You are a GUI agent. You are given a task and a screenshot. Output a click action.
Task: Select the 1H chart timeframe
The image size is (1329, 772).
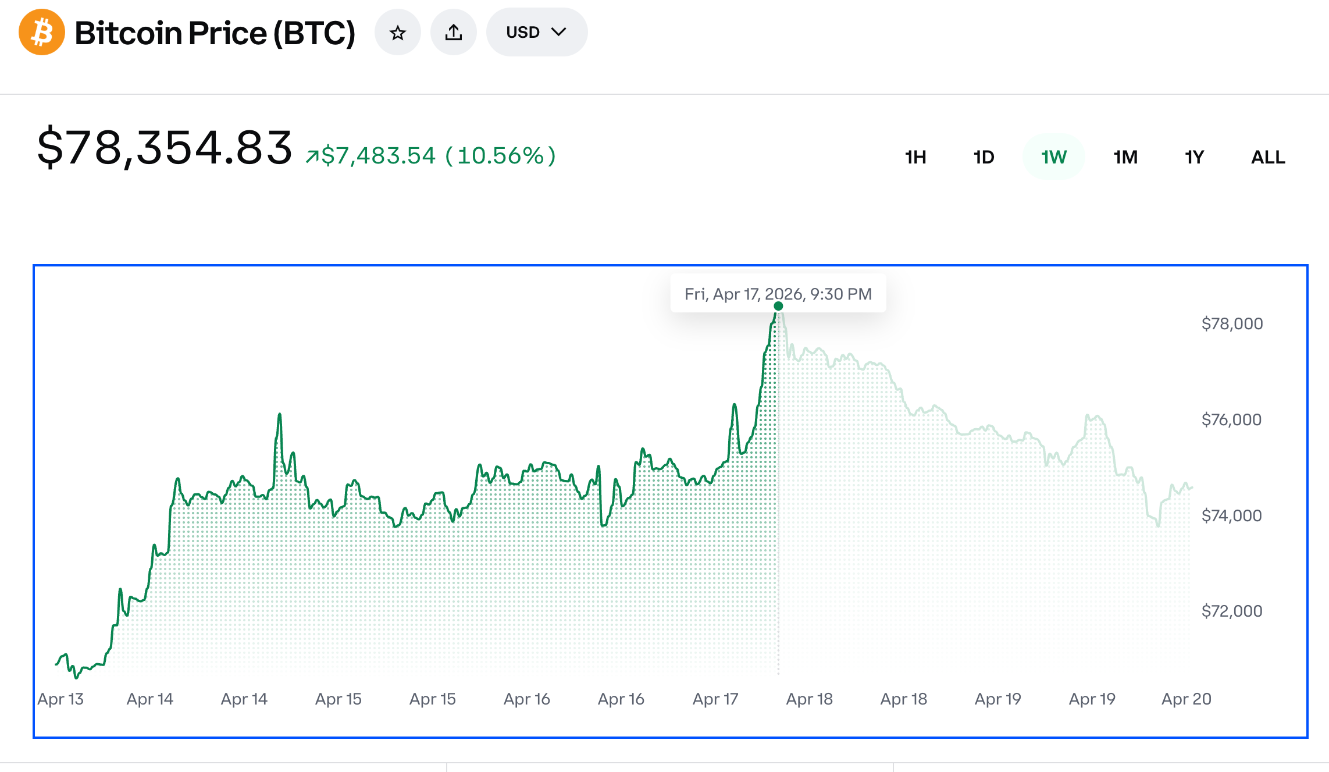coord(915,156)
